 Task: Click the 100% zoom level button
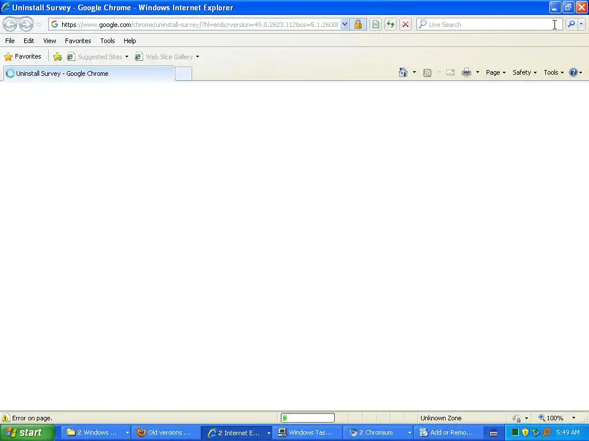pos(551,418)
